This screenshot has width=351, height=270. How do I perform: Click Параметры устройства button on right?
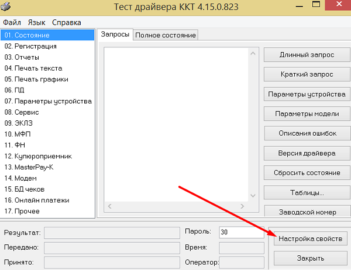coord(307,94)
